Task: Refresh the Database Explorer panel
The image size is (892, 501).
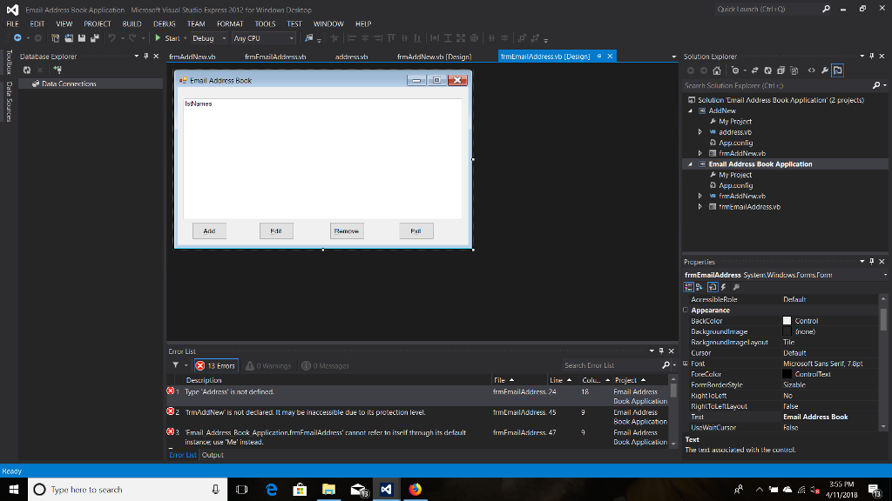Action: coord(27,70)
